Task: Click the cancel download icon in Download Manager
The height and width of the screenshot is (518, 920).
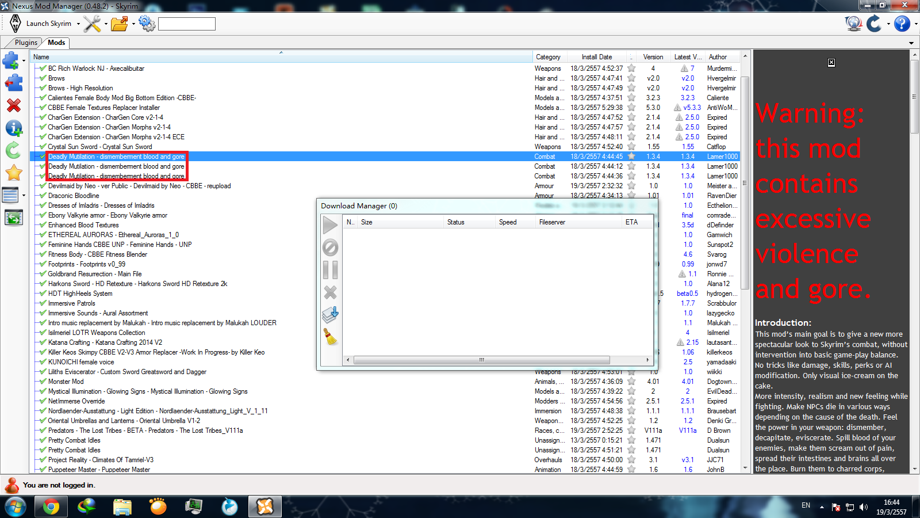Action: (x=330, y=248)
